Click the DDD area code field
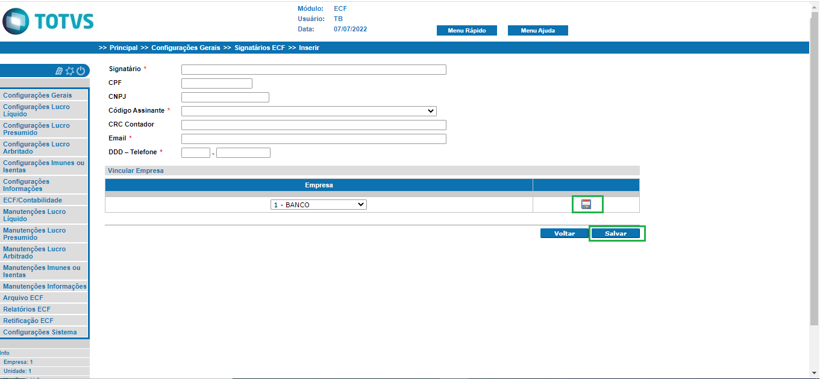The width and height of the screenshot is (823, 379). point(196,152)
